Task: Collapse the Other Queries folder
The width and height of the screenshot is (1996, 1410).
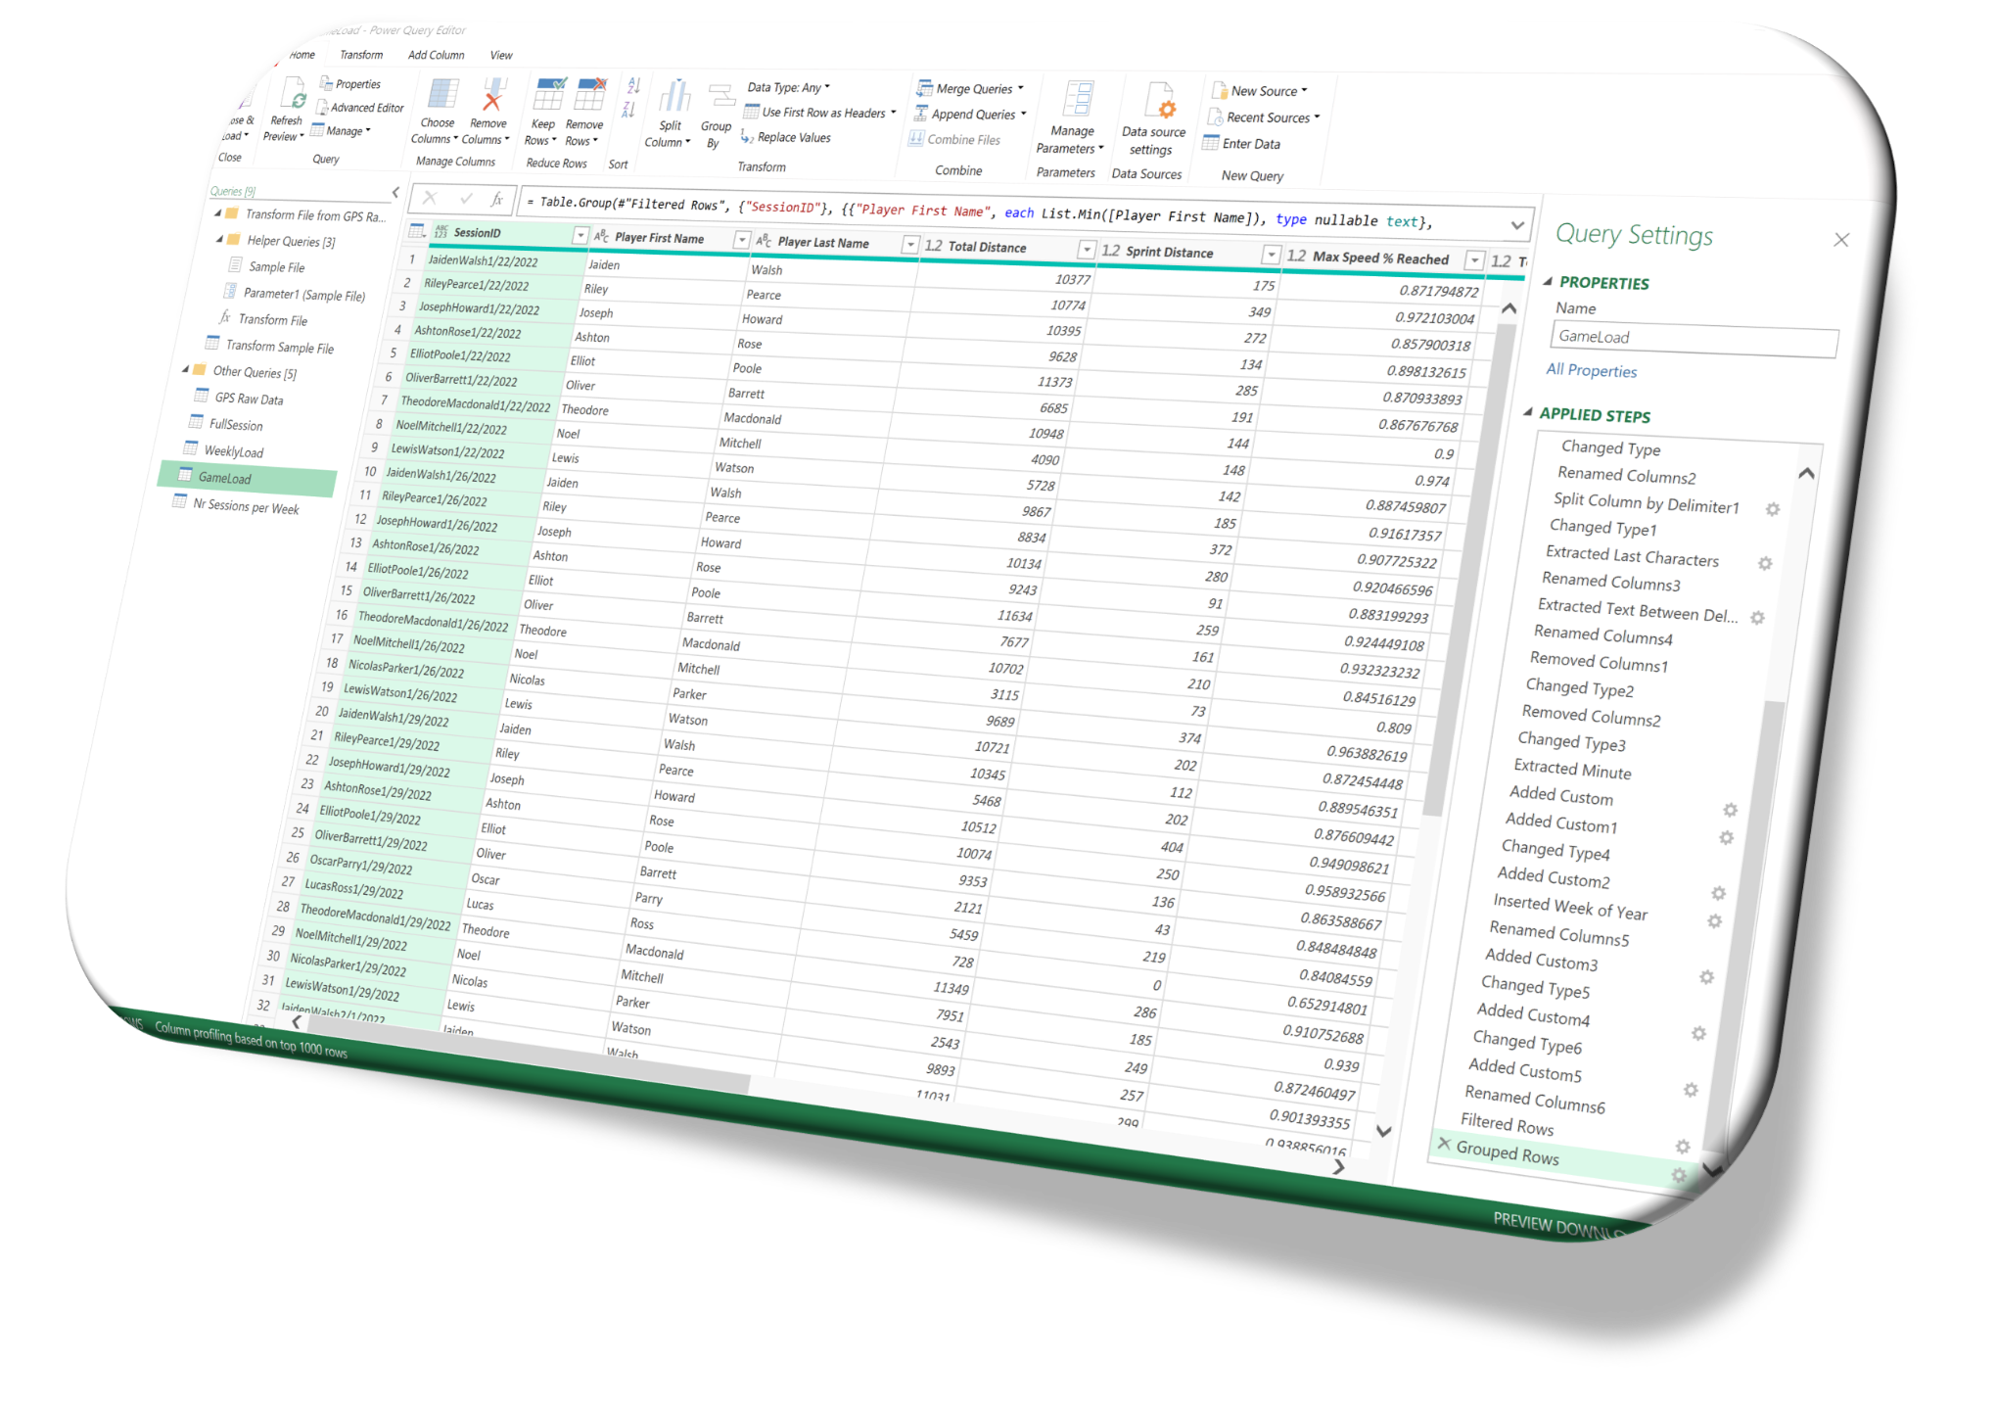Action: click(185, 369)
